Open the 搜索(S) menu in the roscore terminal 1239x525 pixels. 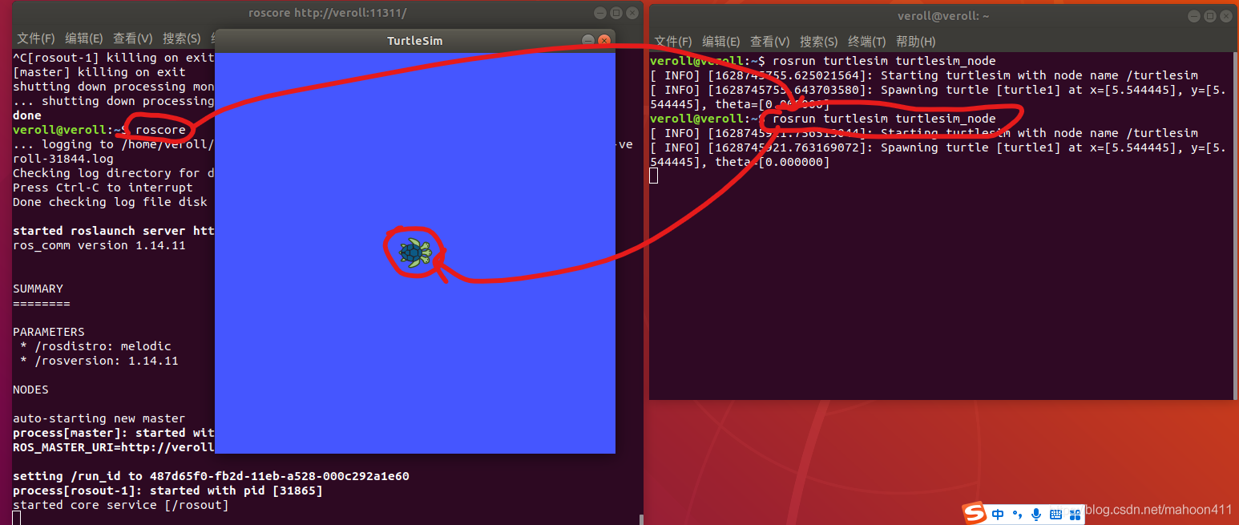(x=180, y=38)
